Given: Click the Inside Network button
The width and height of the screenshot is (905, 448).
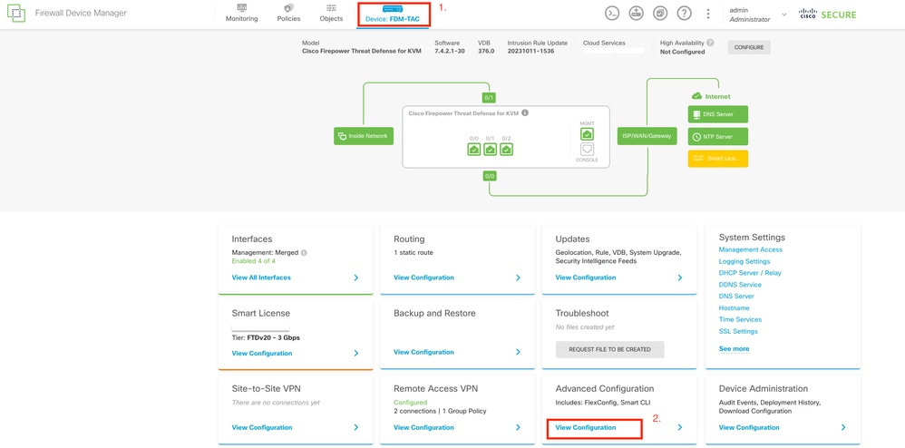Looking at the screenshot, I should tap(364, 136).
